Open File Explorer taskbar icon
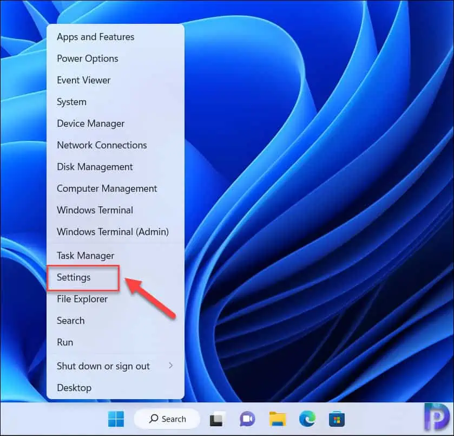The image size is (454, 436). coord(278,419)
